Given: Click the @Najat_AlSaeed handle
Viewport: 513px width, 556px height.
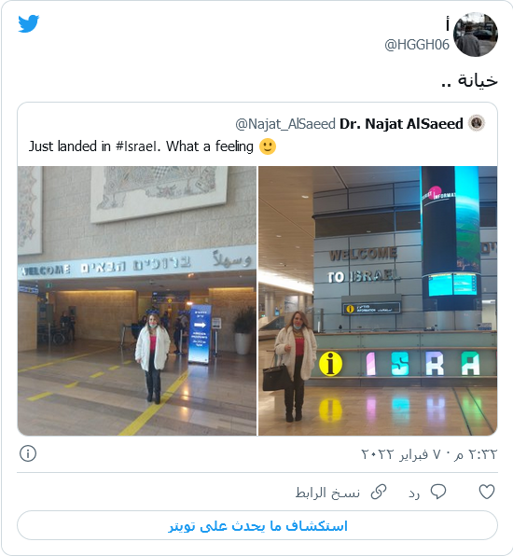Looking at the screenshot, I should (285, 124).
